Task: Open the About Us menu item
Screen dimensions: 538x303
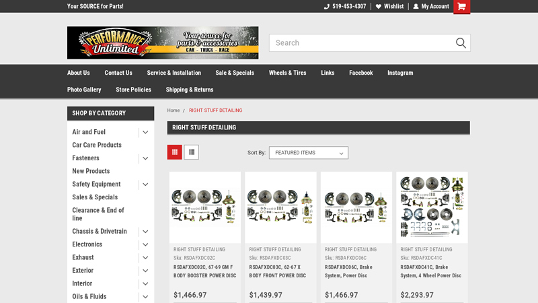Action: [x=78, y=73]
